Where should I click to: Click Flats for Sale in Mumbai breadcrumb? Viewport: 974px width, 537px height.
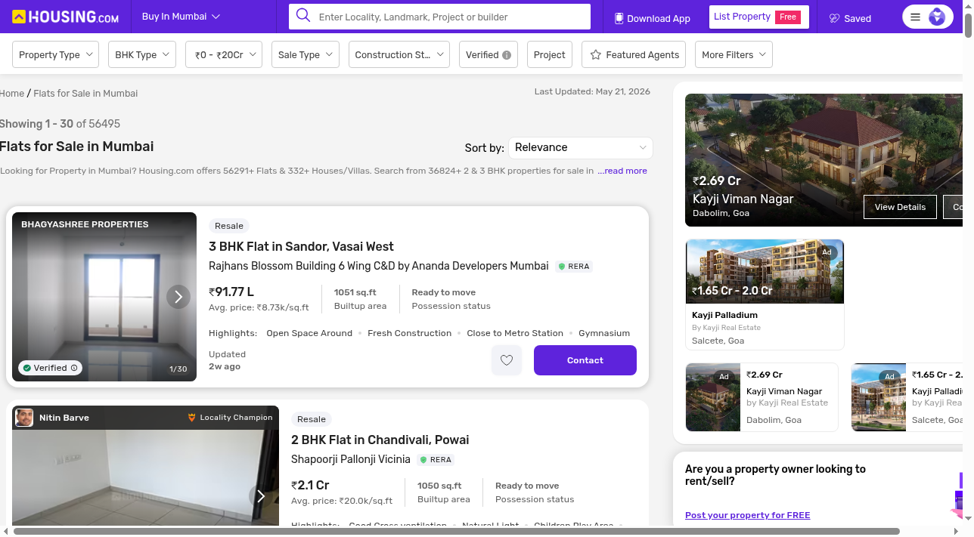tap(85, 94)
